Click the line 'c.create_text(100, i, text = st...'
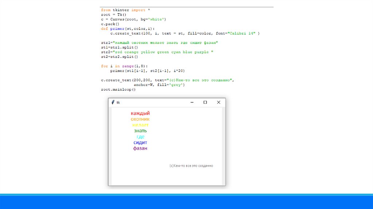This screenshot has height=209, width=373. click(185, 33)
